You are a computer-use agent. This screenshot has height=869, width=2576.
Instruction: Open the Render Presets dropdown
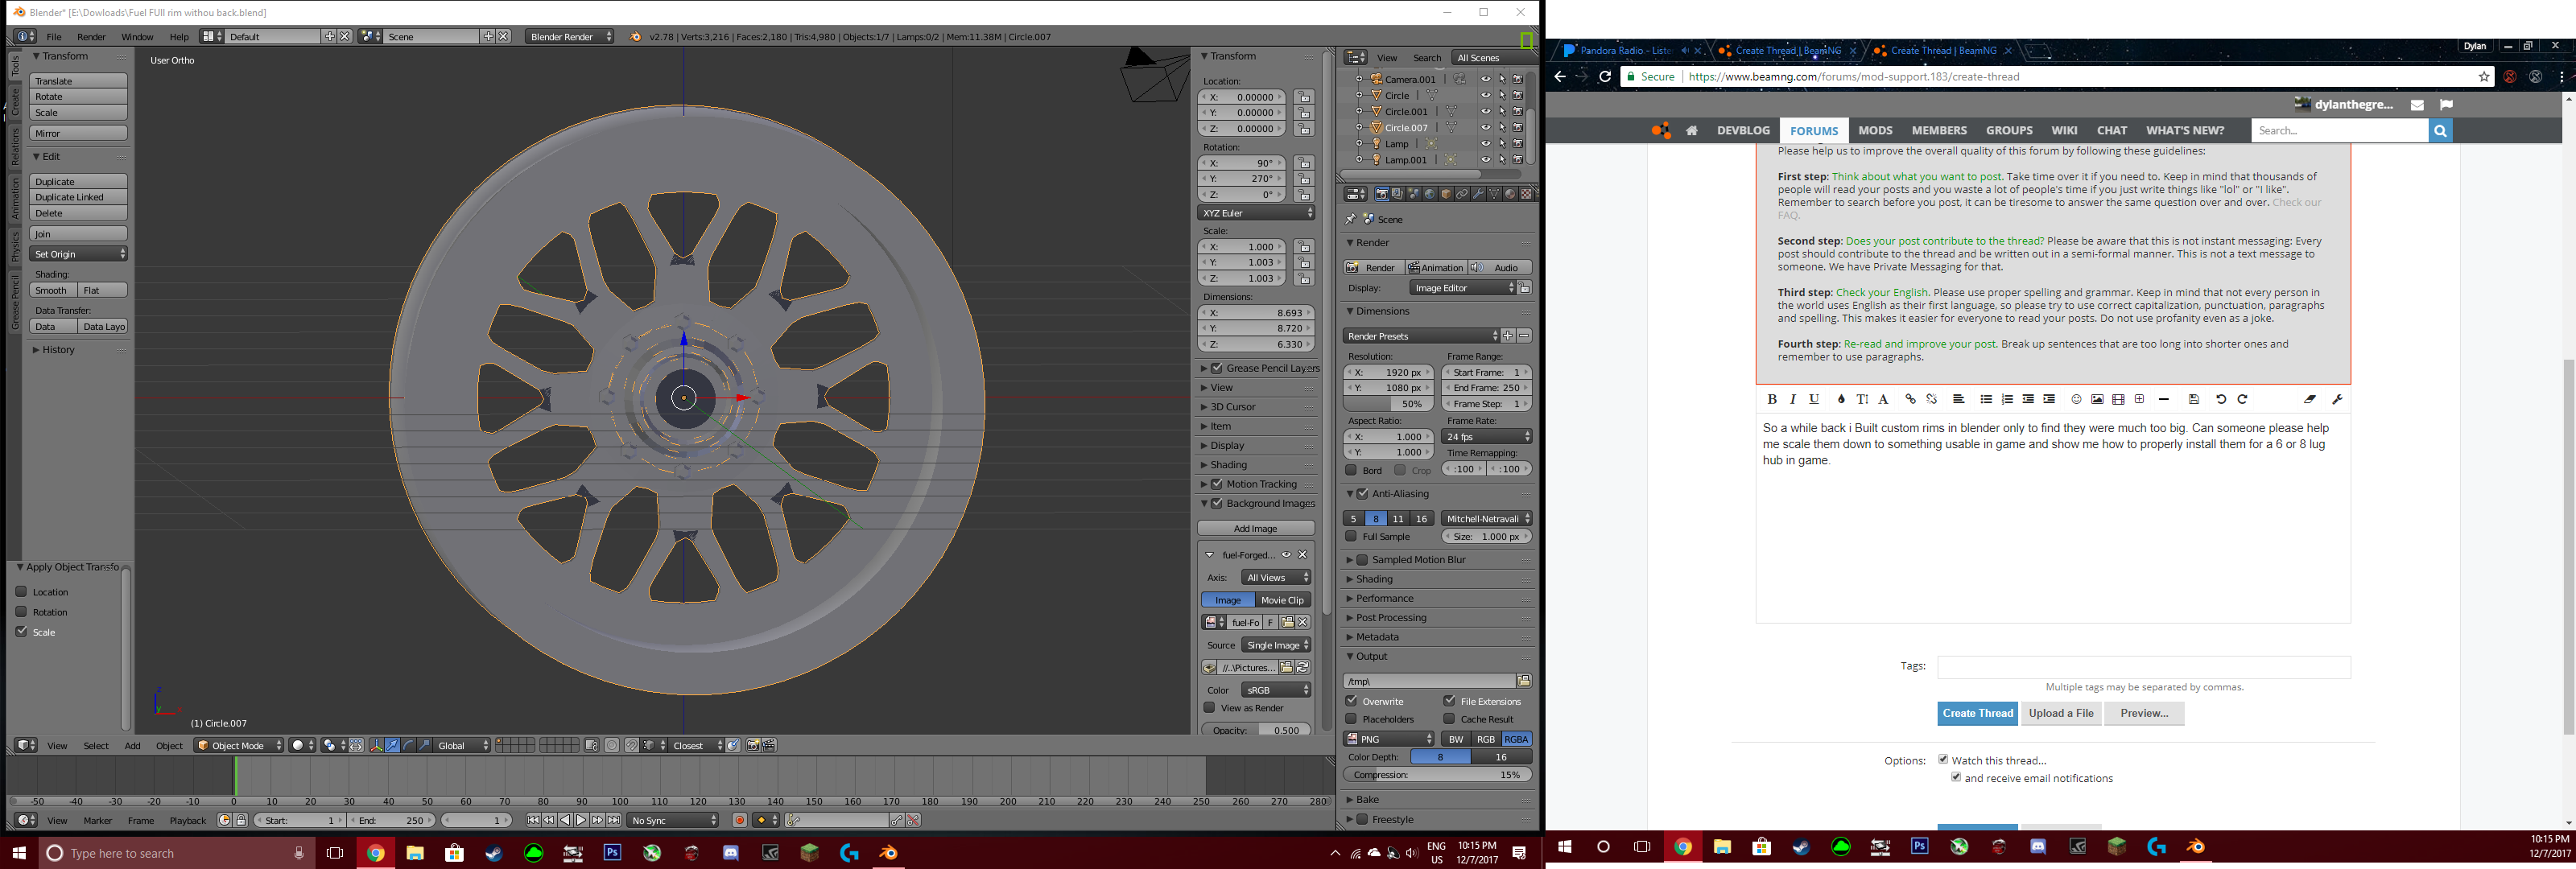[1421, 336]
